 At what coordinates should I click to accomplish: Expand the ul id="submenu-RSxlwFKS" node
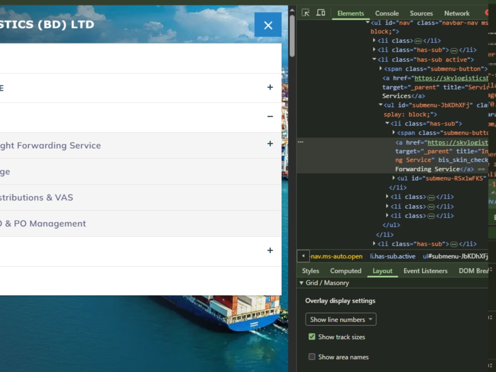pos(394,178)
